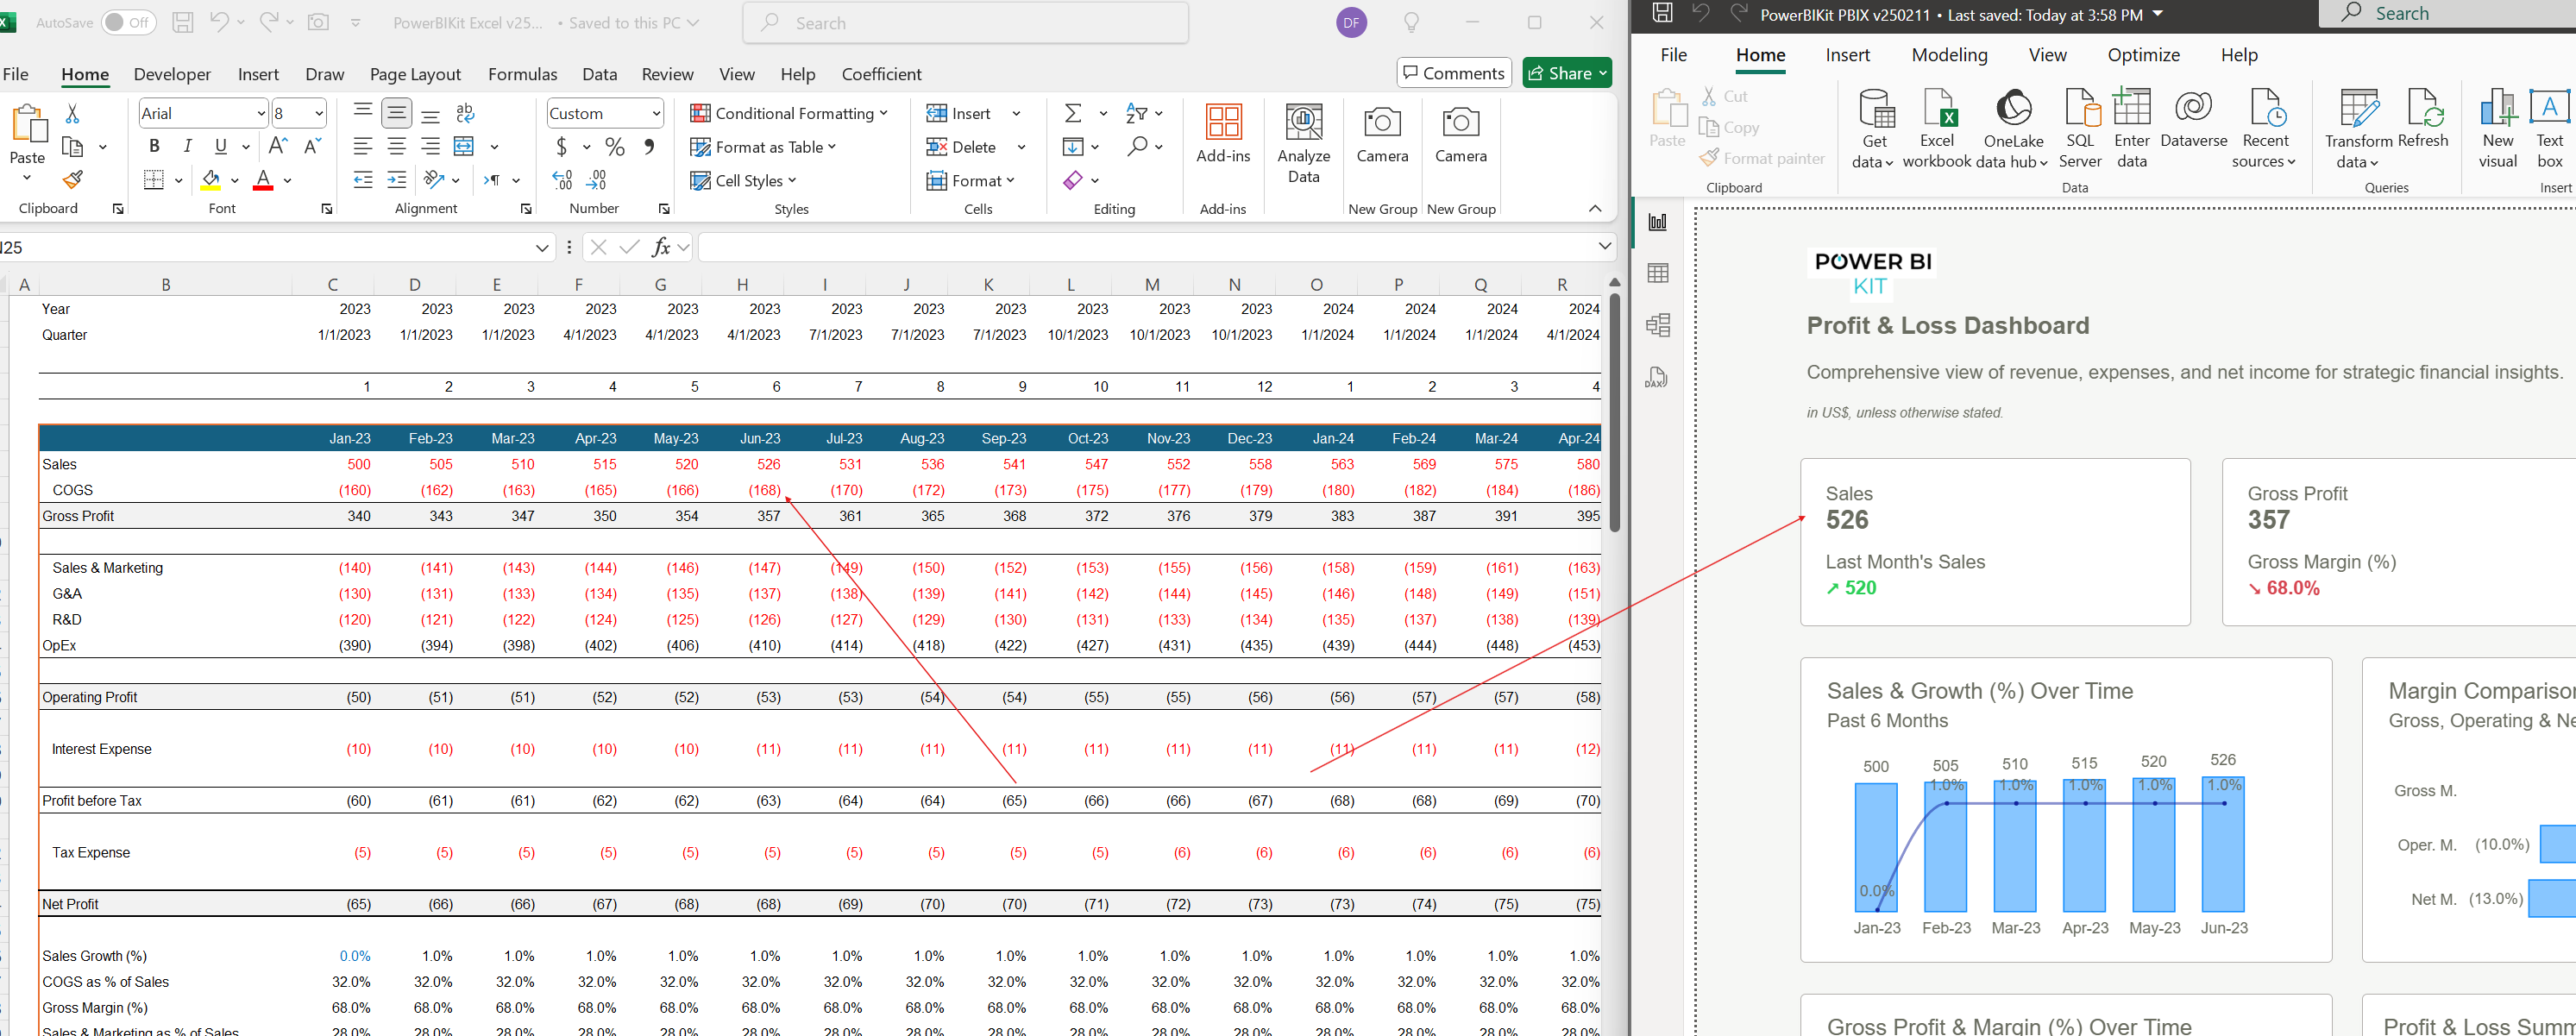Expand the Conditional Formatting dropdown
The width and height of the screenshot is (2576, 1036).
click(x=789, y=113)
